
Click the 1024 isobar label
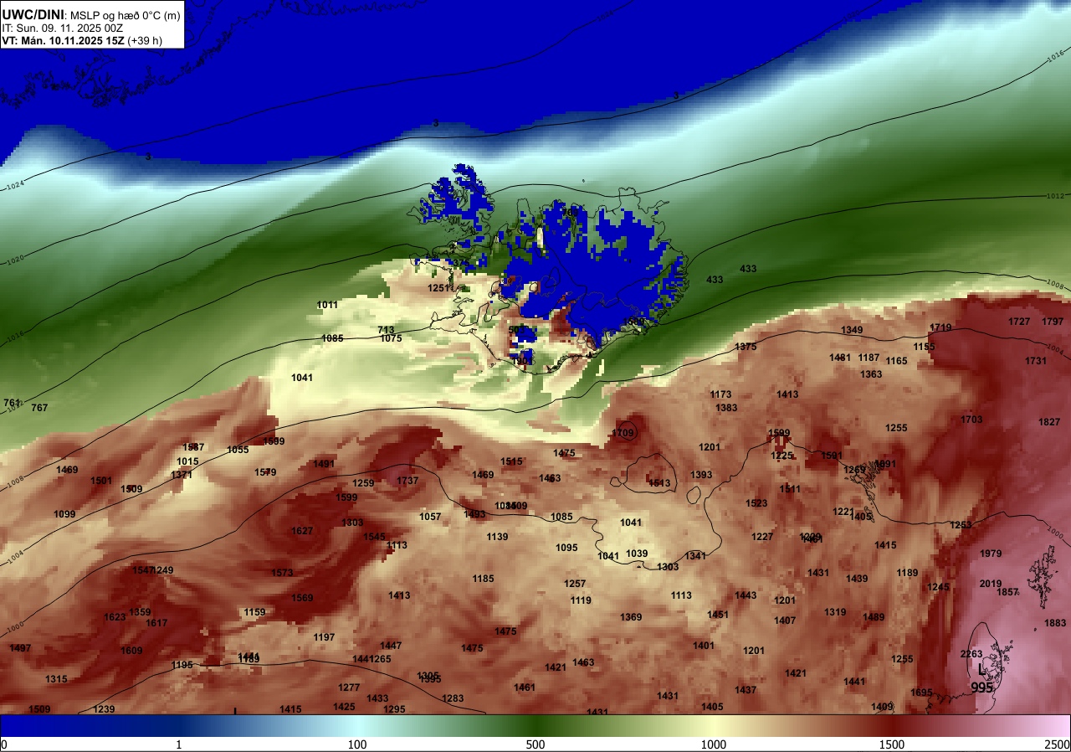click(14, 185)
